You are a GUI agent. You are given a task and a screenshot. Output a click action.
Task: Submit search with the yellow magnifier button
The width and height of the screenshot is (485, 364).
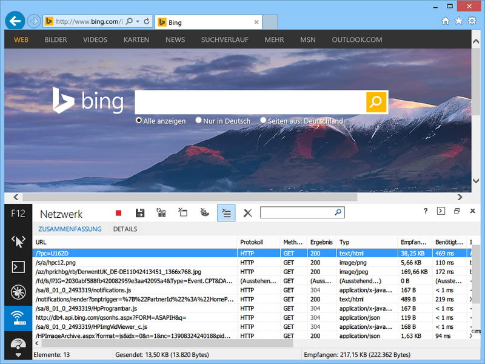pos(376,102)
